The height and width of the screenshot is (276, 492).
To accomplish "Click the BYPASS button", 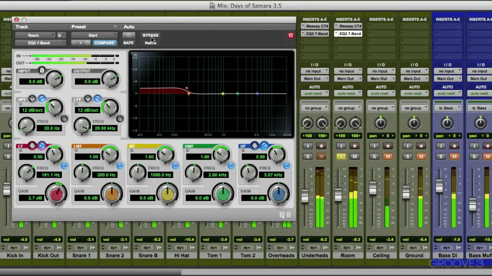I will click(x=150, y=35).
